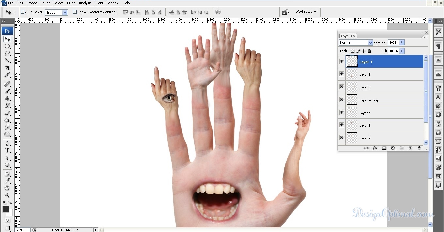
Task: Open the Fill slider arrow
Action: coord(402,51)
